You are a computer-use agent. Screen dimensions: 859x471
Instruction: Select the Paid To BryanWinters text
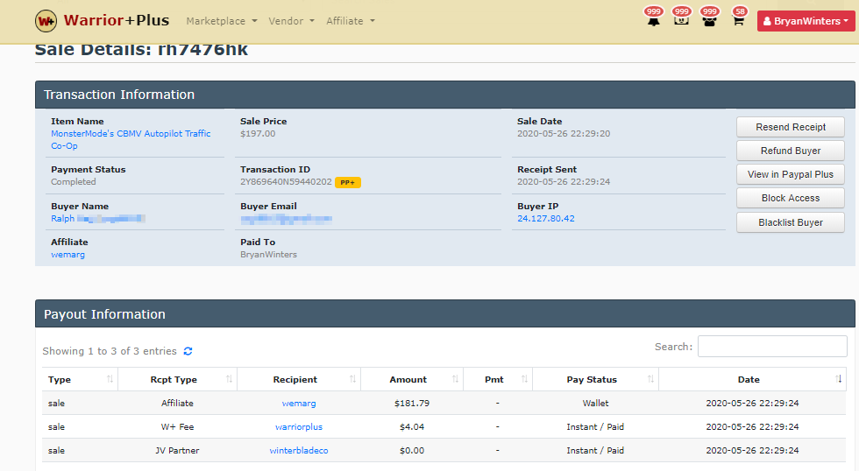(x=268, y=255)
